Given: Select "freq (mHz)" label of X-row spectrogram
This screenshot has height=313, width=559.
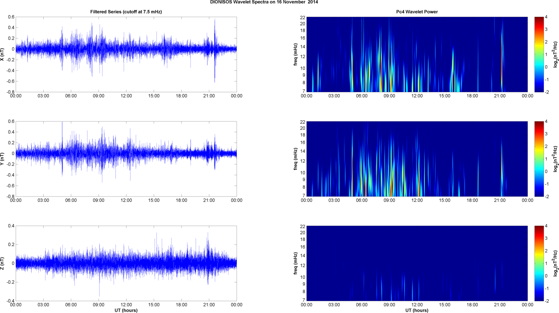Looking at the screenshot, I should point(295,54).
